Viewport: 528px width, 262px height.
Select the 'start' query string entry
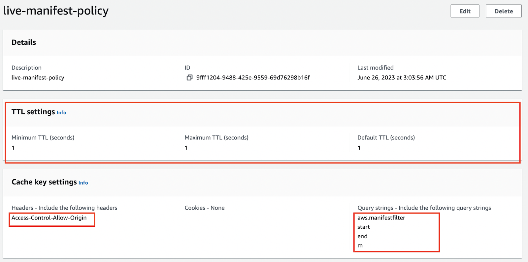point(364,227)
